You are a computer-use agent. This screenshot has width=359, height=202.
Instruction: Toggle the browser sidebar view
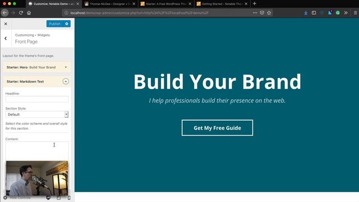(314, 13)
